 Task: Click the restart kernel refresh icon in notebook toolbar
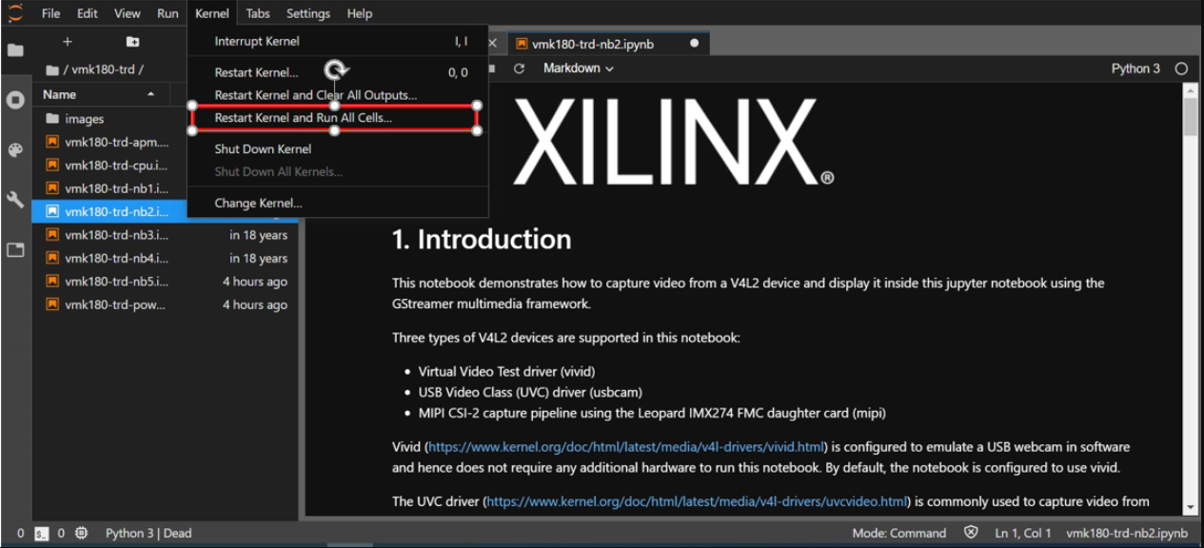click(519, 68)
